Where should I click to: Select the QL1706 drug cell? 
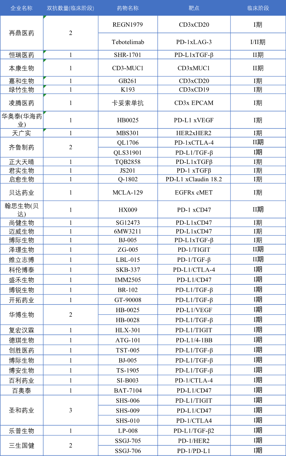[128, 142]
